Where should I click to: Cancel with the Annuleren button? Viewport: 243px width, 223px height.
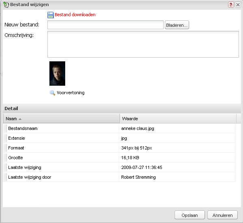(x=222, y=215)
